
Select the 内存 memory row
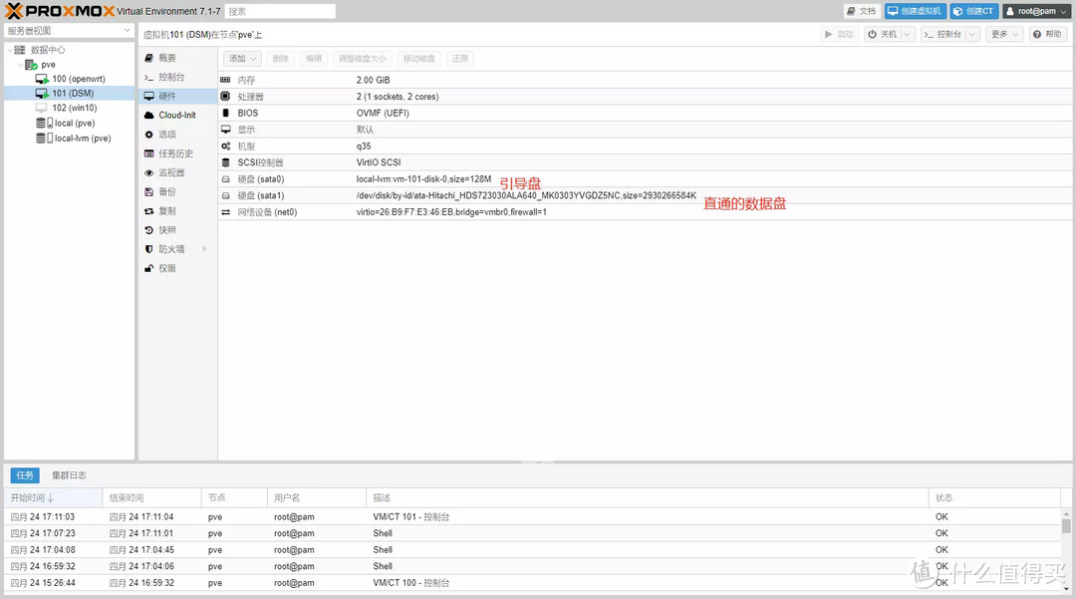pos(645,80)
